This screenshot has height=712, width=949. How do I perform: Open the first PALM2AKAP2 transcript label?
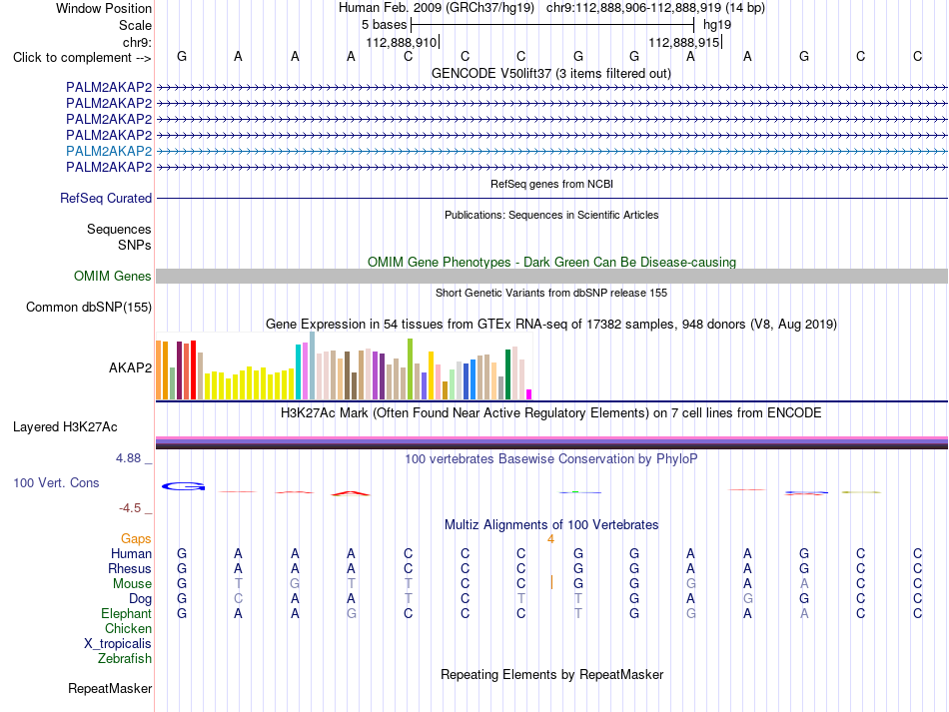[x=109, y=87]
